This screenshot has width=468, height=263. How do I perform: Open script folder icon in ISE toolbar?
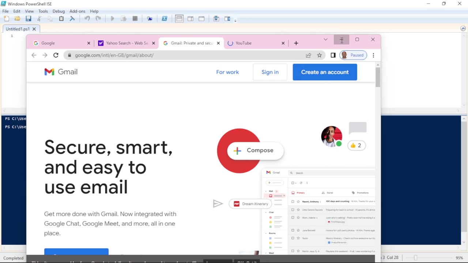[17, 19]
